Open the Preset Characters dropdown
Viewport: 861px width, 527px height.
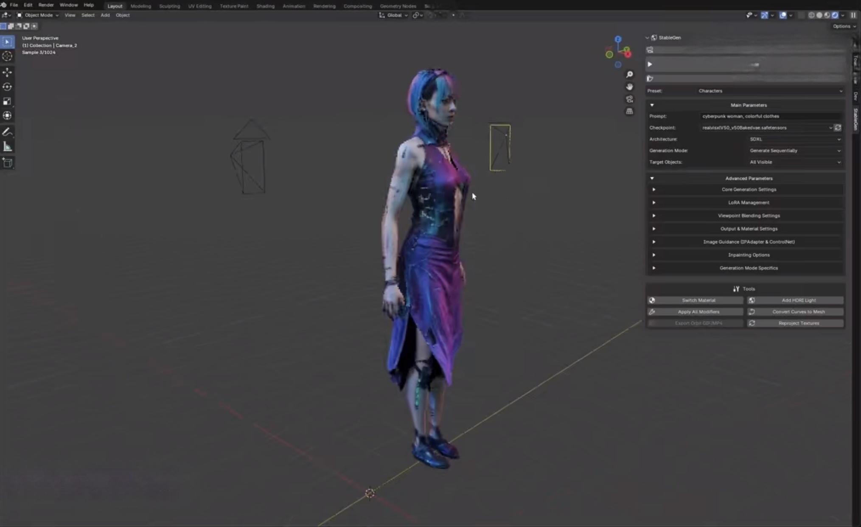[x=770, y=91]
